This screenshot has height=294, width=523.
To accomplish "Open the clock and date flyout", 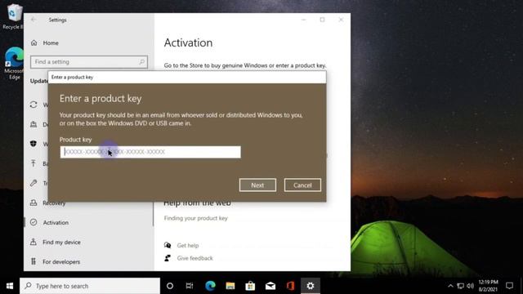I will tap(489, 286).
